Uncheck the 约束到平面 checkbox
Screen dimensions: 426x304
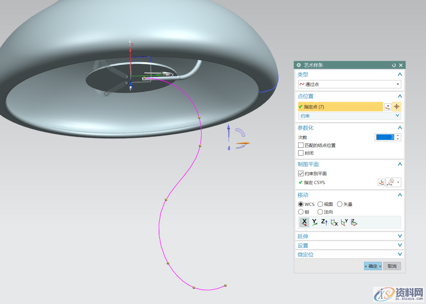[x=301, y=173]
